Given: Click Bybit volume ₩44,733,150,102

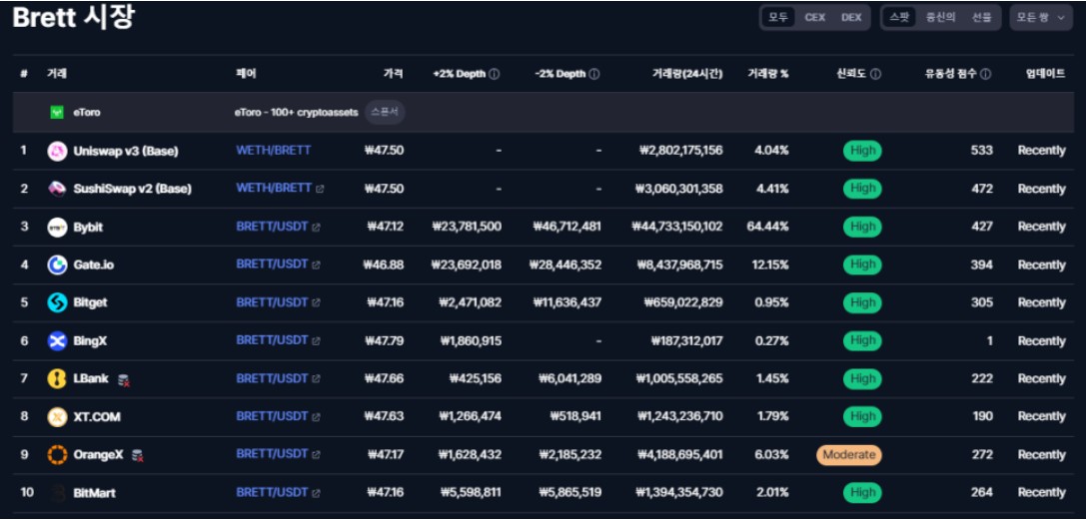Looking at the screenshot, I should click(x=677, y=227).
